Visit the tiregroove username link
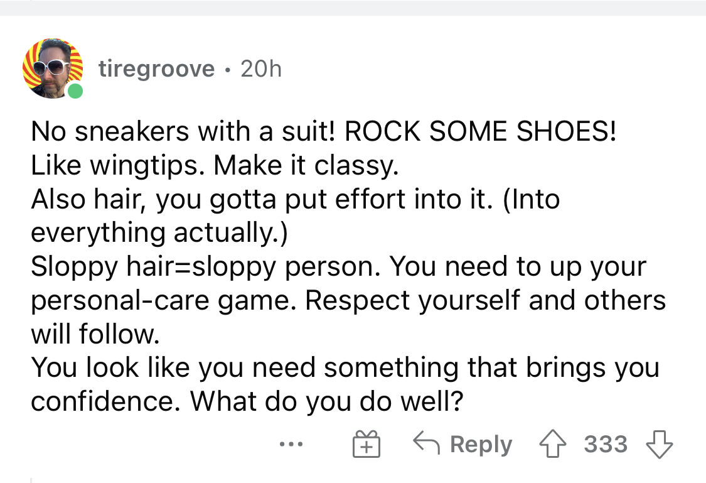The height and width of the screenshot is (483, 706). [157, 69]
